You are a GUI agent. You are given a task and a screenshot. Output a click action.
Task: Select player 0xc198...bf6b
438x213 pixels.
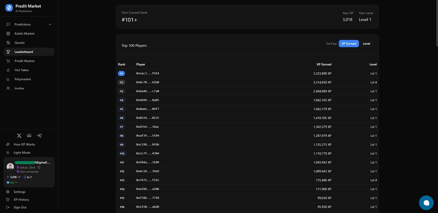point(147,144)
